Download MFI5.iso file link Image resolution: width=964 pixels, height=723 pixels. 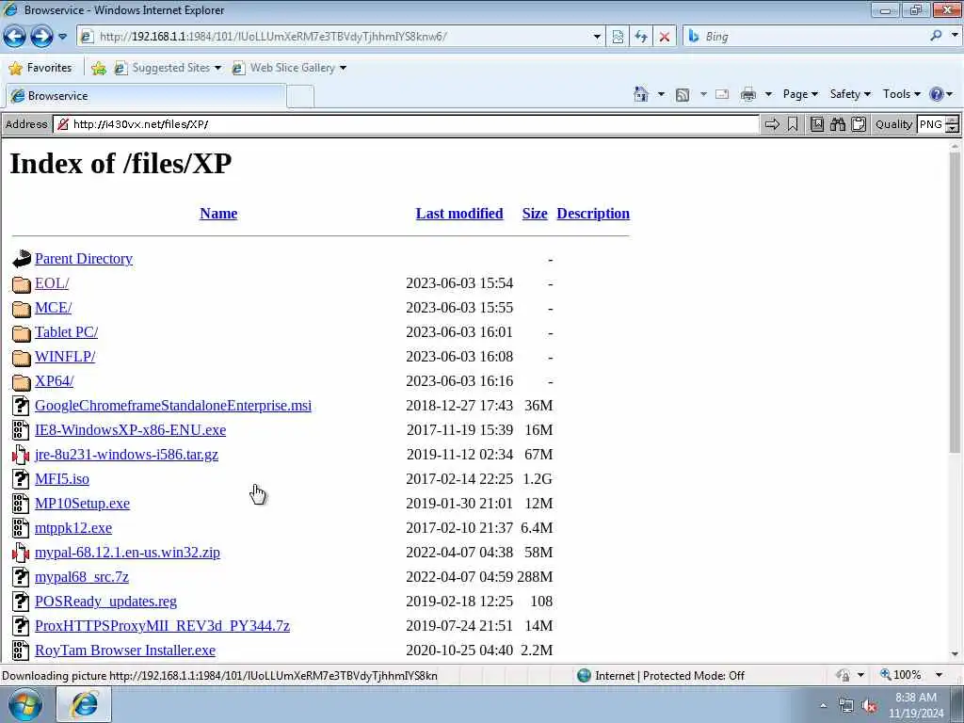(x=62, y=479)
